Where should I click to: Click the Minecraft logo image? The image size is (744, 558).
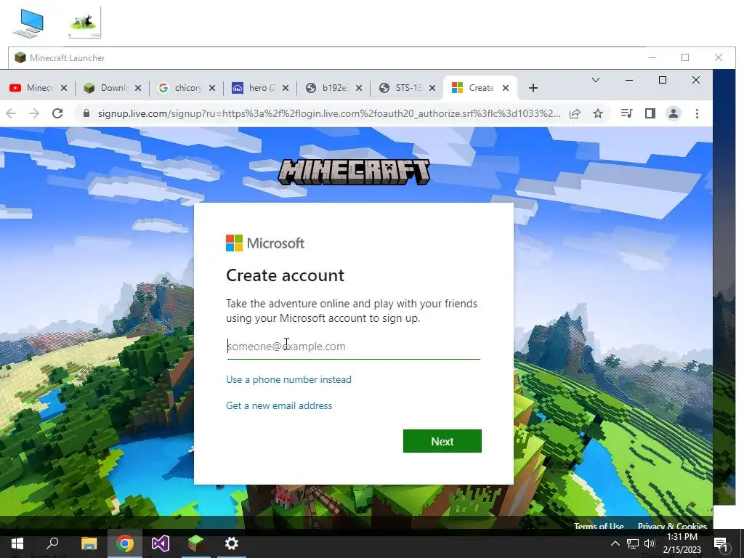pos(354,171)
